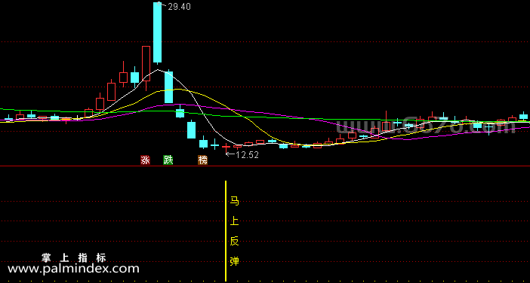This screenshot has width=530, height=283.
Task: Open the www.palmindex.com link
Action: click(73, 269)
